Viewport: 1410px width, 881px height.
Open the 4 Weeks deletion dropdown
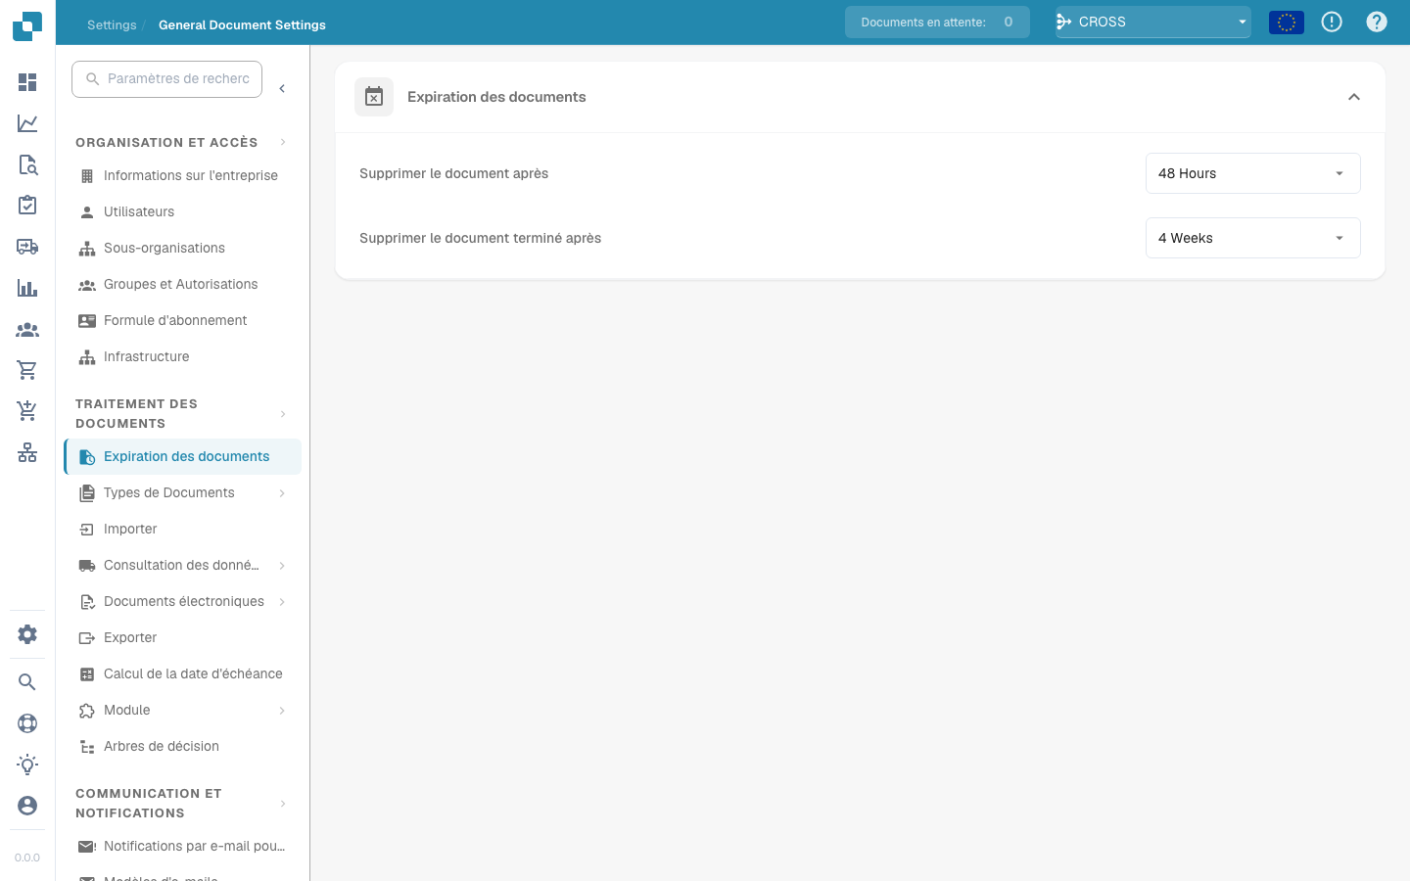pyautogui.click(x=1253, y=238)
